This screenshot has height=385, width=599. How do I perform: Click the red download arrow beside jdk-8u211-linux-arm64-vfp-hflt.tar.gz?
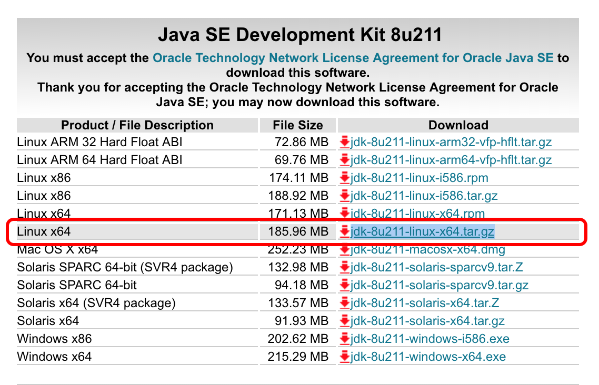point(345,160)
